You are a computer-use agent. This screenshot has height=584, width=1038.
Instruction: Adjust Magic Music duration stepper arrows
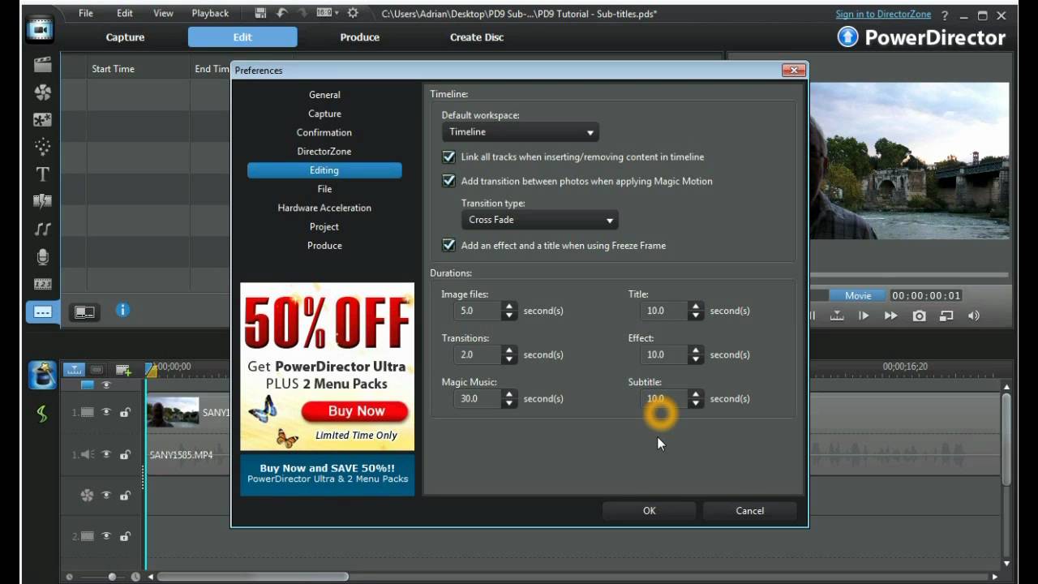pyautogui.click(x=509, y=398)
